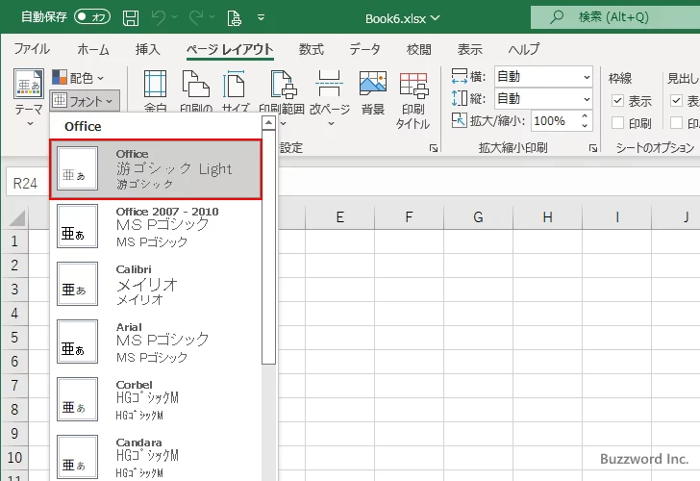Switch to the データ tab
Image resolution: width=700 pixels, height=481 pixels.
click(x=364, y=49)
